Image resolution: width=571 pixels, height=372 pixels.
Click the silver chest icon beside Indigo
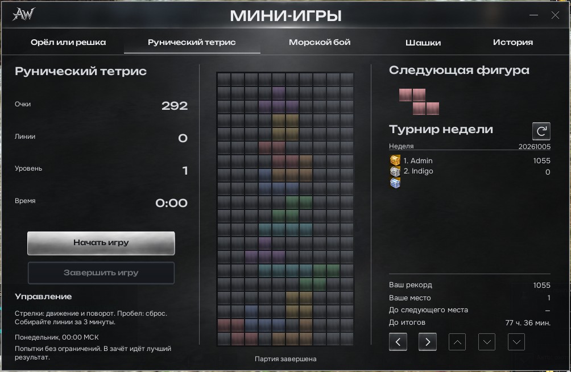395,171
